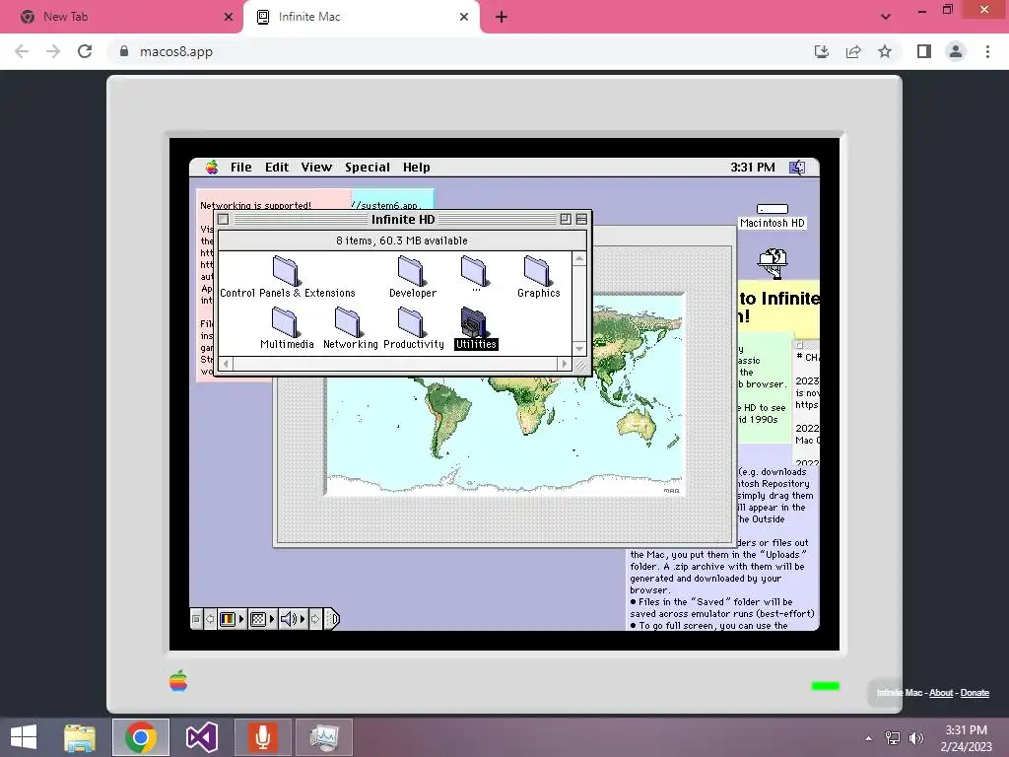Click the Control Strip right scroll arrow
The image size is (1009, 757).
coord(314,619)
